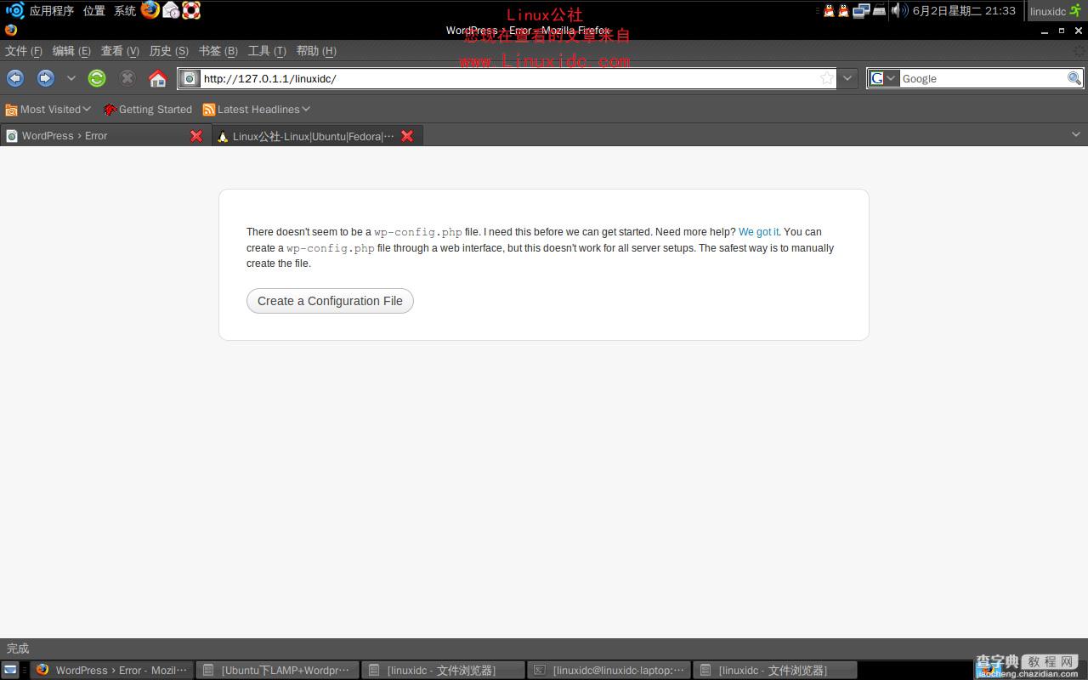Viewport: 1088px width, 680px height.
Task: Open the 应用程序 panel menu
Action: (x=52, y=11)
